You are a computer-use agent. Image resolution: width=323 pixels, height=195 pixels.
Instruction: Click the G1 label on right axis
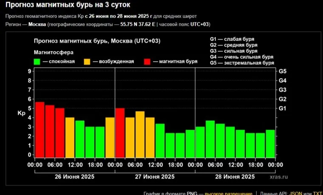pyautogui.click(x=282, y=108)
